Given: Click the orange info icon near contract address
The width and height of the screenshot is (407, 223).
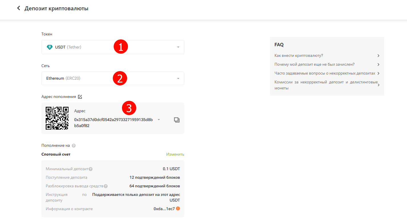Looking at the screenshot, I should [178, 208].
